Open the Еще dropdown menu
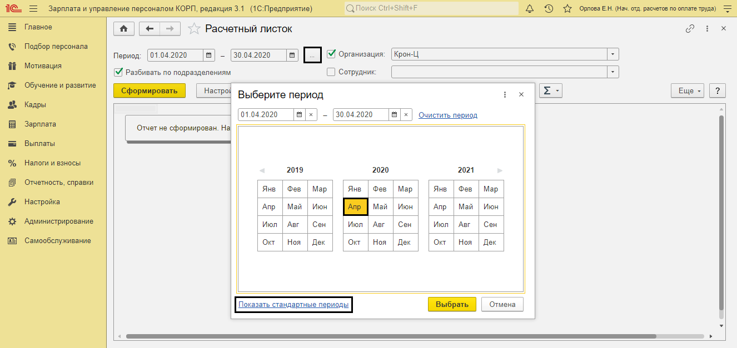 [x=687, y=91]
